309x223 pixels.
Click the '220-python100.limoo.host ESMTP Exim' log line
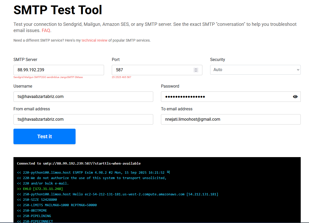coord(93,172)
